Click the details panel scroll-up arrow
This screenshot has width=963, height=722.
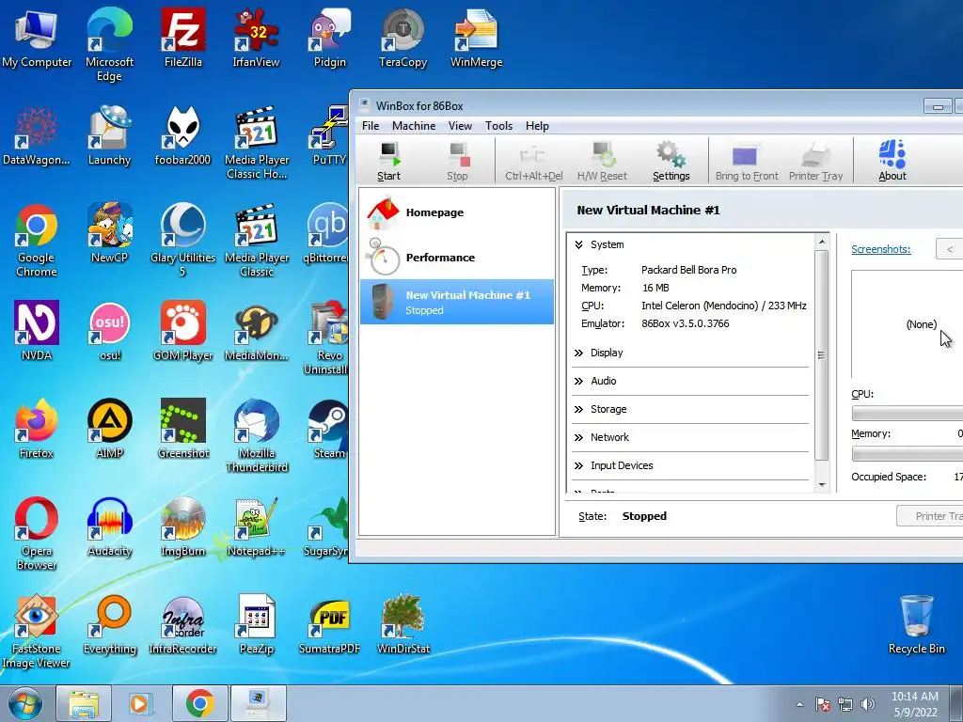tap(822, 242)
